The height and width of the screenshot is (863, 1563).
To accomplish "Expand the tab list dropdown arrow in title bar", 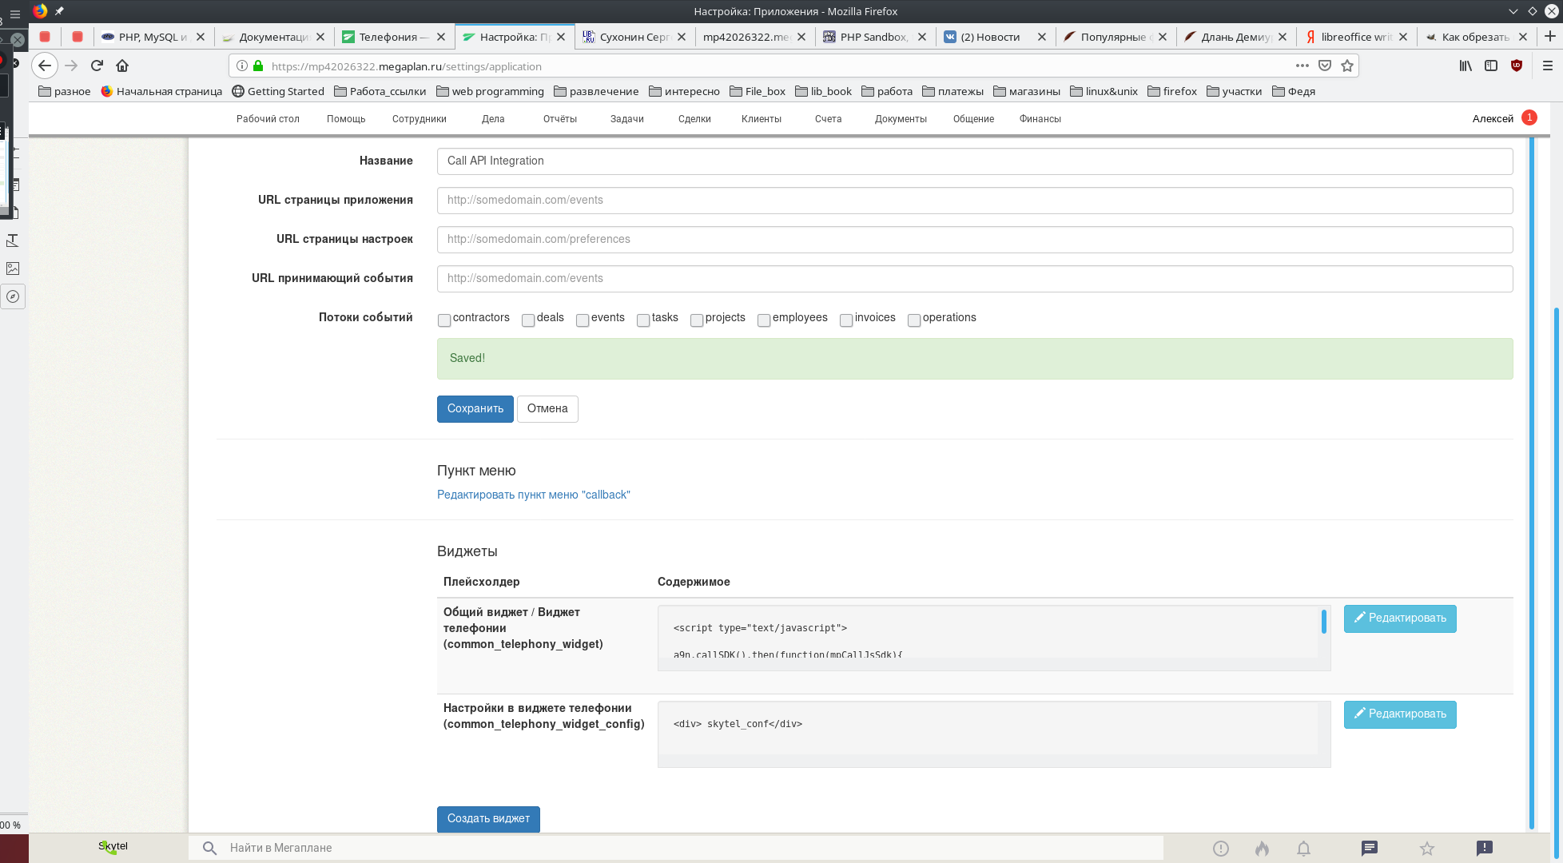I will click(1513, 11).
